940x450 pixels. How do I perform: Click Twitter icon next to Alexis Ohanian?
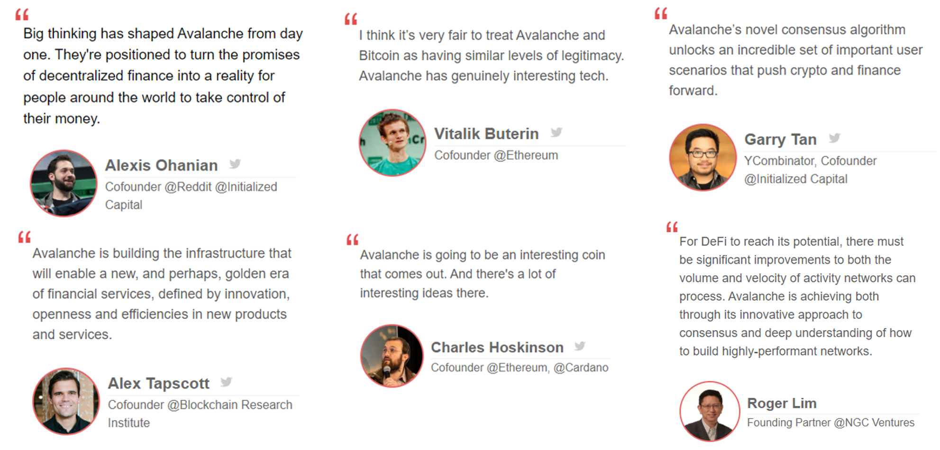[x=235, y=164]
